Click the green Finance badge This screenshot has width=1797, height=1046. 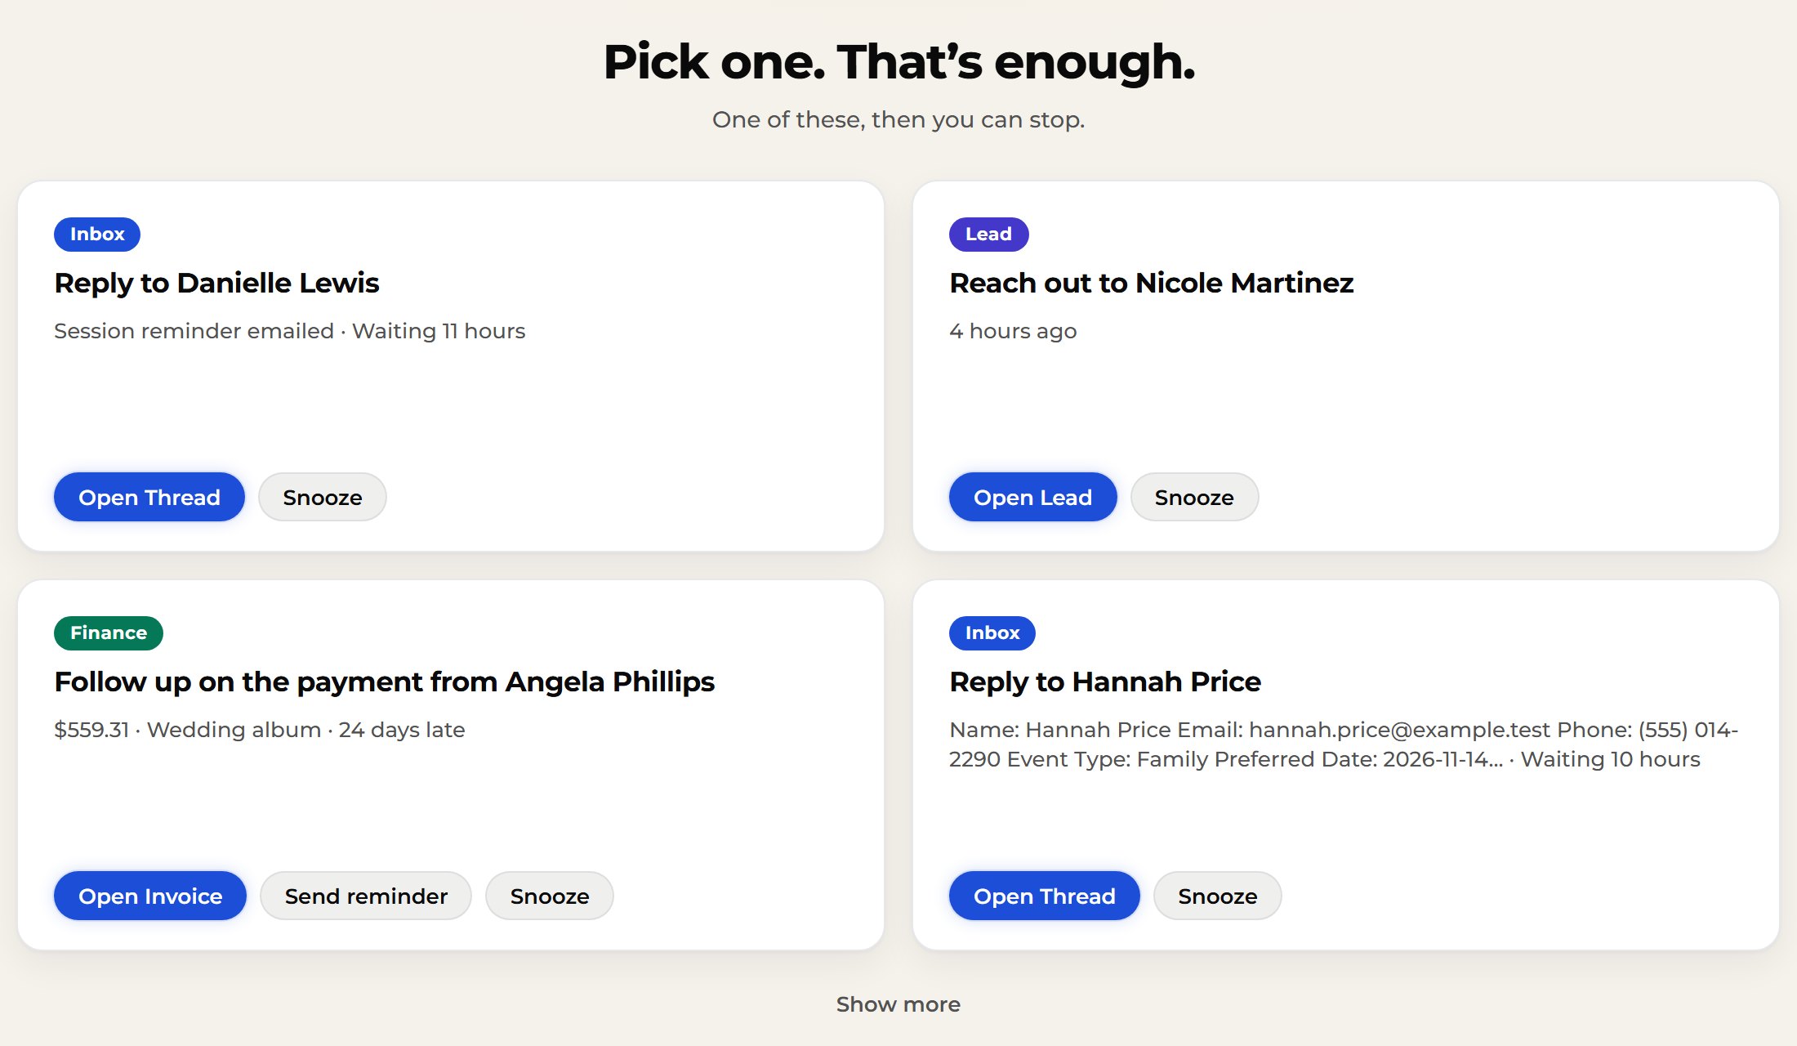tap(109, 633)
